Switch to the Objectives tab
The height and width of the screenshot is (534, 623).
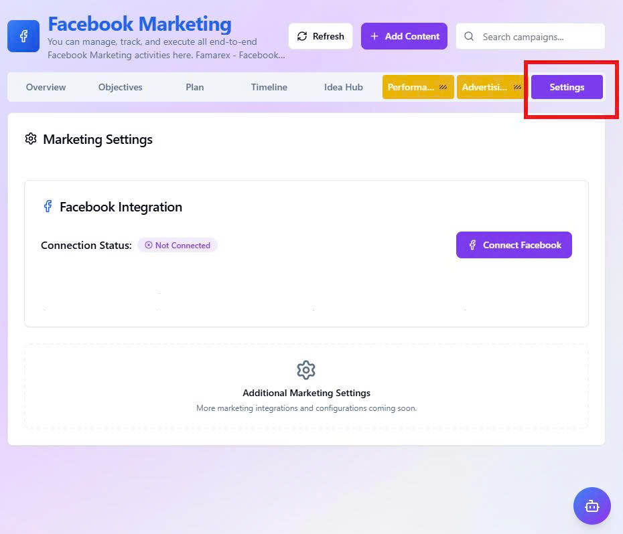pyautogui.click(x=121, y=87)
